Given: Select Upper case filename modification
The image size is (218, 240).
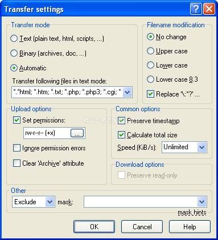Looking at the screenshot, I should 150,51.
